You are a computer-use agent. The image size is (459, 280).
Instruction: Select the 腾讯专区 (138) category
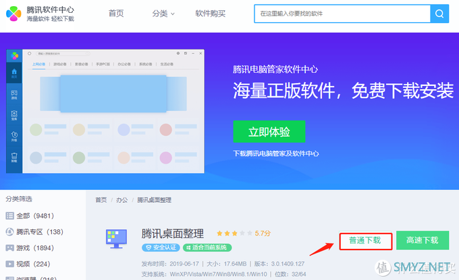pyautogui.click(x=34, y=232)
